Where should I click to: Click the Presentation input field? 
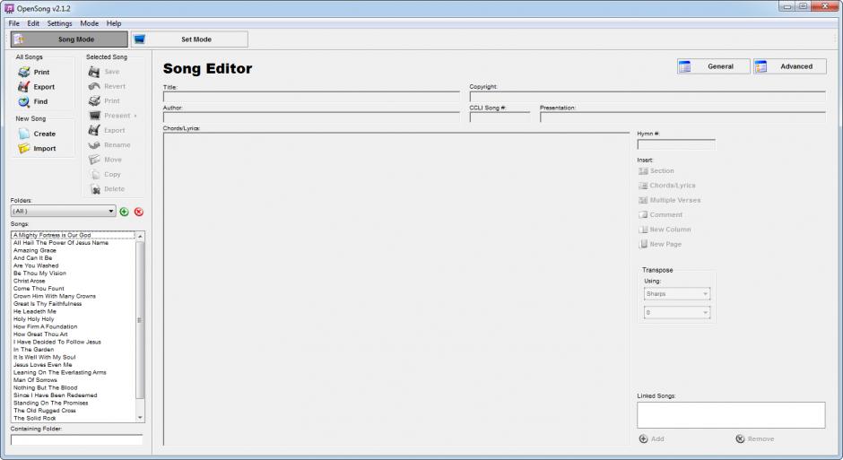click(x=682, y=117)
